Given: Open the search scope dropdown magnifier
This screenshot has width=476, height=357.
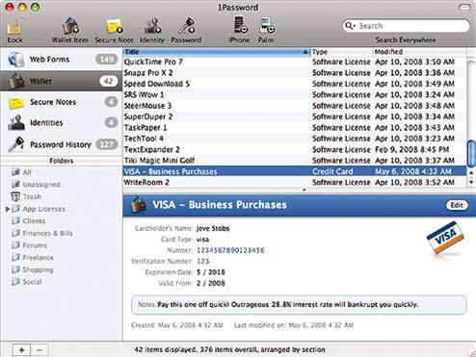Looking at the screenshot, I should (x=350, y=26).
